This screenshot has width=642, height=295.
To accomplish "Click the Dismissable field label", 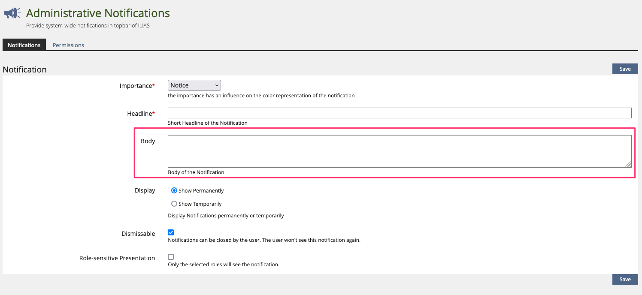I will [138, 234].
